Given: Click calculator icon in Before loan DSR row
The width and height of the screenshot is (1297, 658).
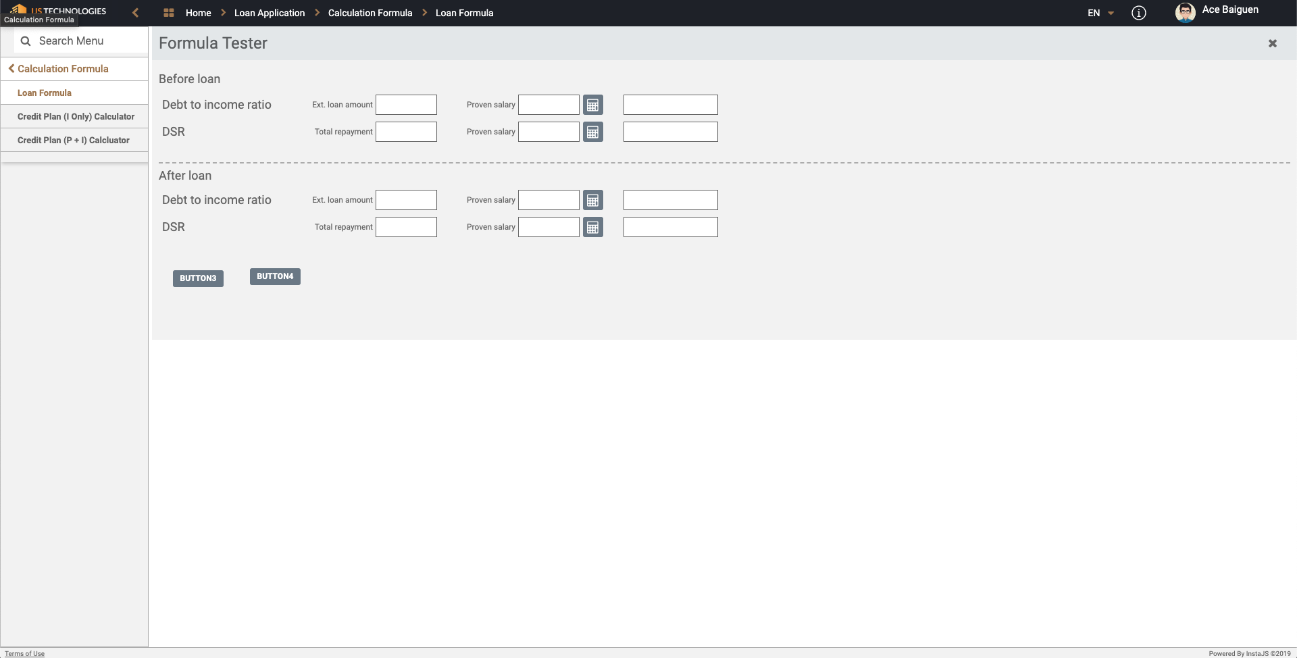Looking at the screenshot, I should pyautogui.click(x=592, y=132).
